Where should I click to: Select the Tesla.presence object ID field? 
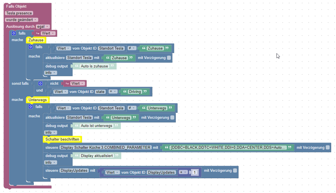click(19, 13)
